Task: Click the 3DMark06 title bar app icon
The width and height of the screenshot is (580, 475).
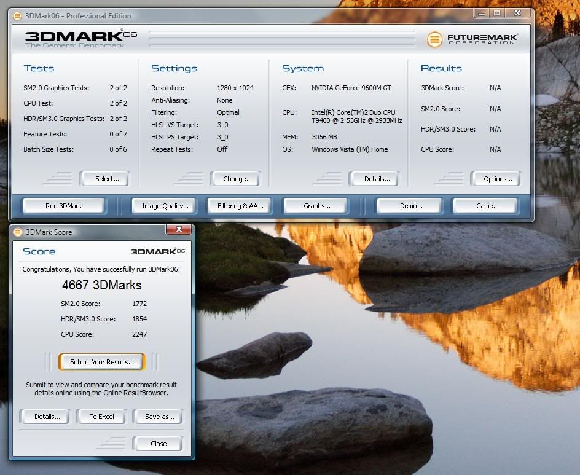Action: (x=17, y=16)
